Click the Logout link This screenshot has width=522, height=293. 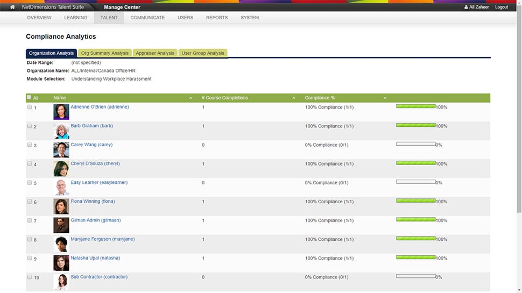(502, 7)
